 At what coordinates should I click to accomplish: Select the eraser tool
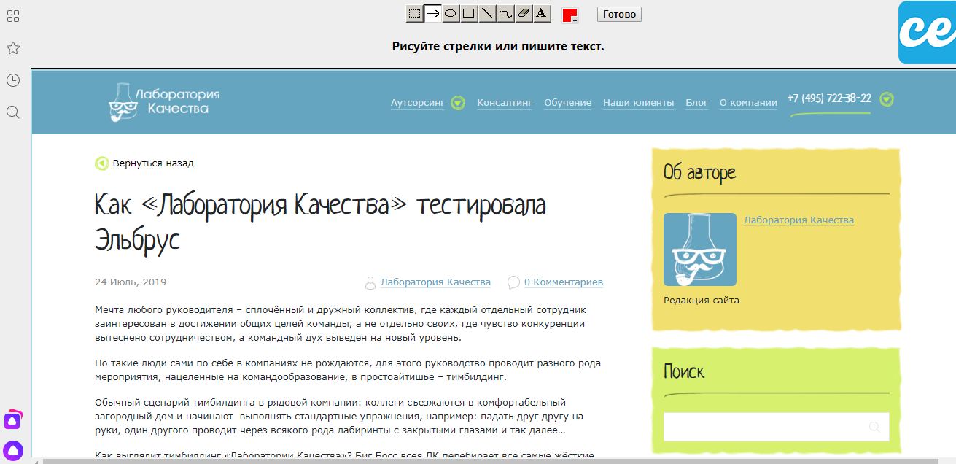point(524,13)
